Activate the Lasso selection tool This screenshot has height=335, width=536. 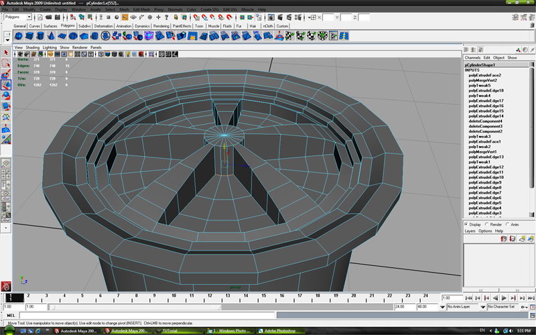pyautogui.click(x=6, y=63)
